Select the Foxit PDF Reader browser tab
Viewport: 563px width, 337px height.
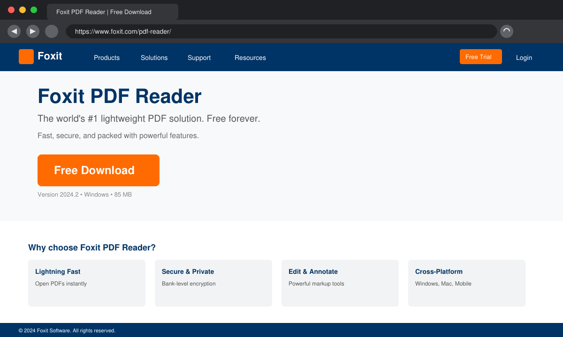[x=113, y=12]
